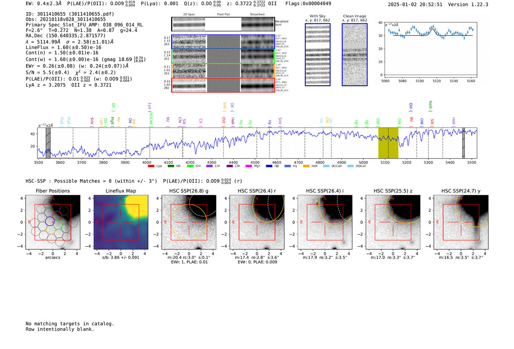Select the orange-bordered 2D spectrum row

[x=223, y=71]
